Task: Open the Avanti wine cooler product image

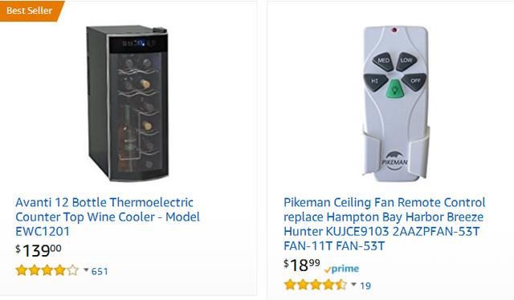Action: (127, 103)
